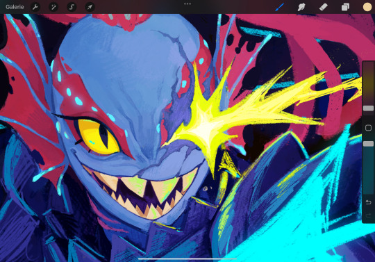
Task: Open the Actions wrench menu
Action: pyautogui.click(x=35, y=7)
